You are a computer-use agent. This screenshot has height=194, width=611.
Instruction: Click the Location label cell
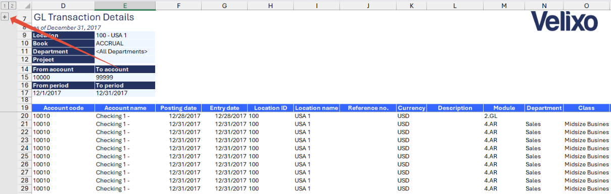click(63, 35)
